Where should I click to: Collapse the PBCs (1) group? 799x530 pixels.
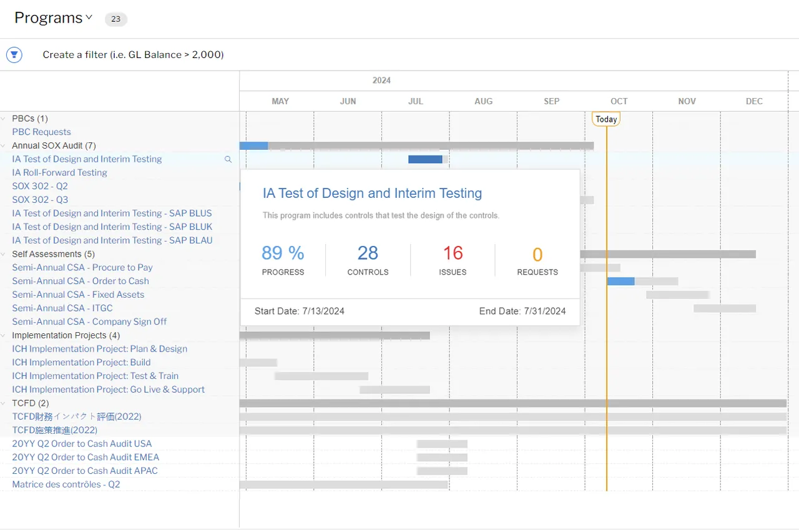pos(3,119)
